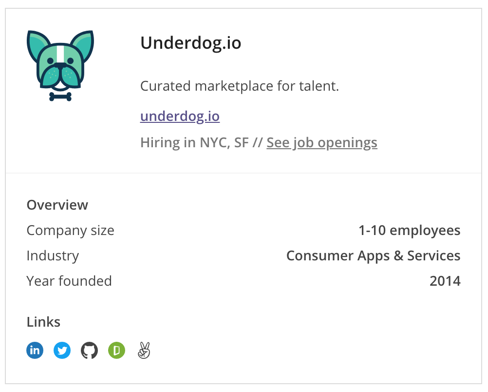The image size is (488, 392).
Task: Select the Company size label
Action: (x=70, y=231)
